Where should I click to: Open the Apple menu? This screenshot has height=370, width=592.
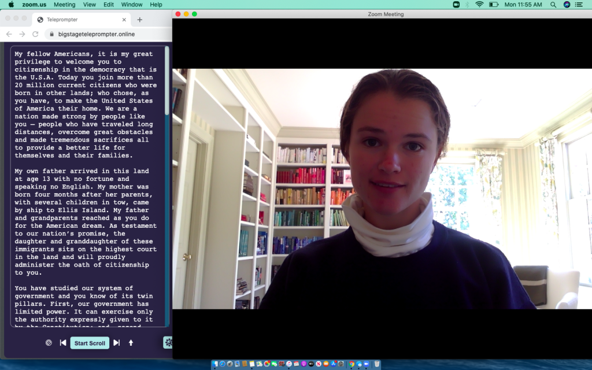pos(11,5)
